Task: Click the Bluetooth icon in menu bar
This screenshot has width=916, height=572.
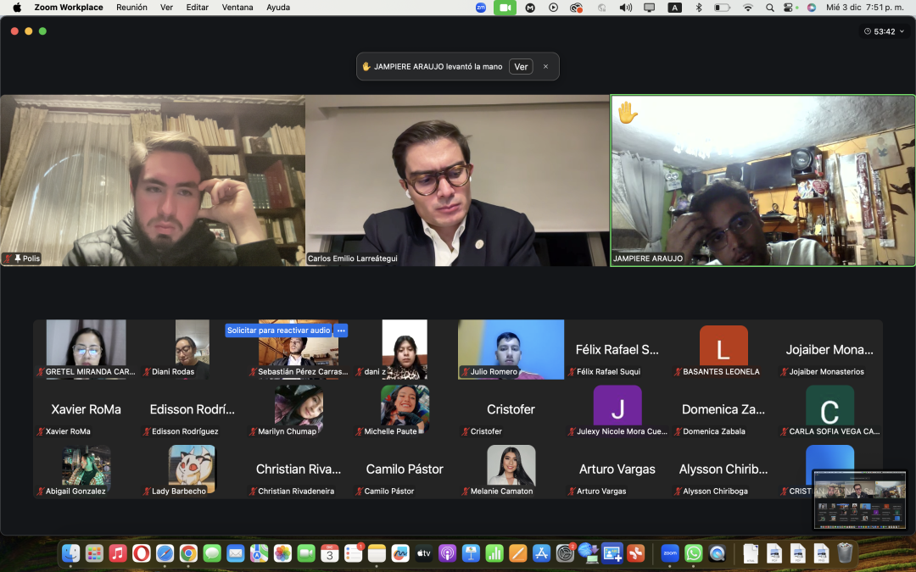Action: click(699, 8)
